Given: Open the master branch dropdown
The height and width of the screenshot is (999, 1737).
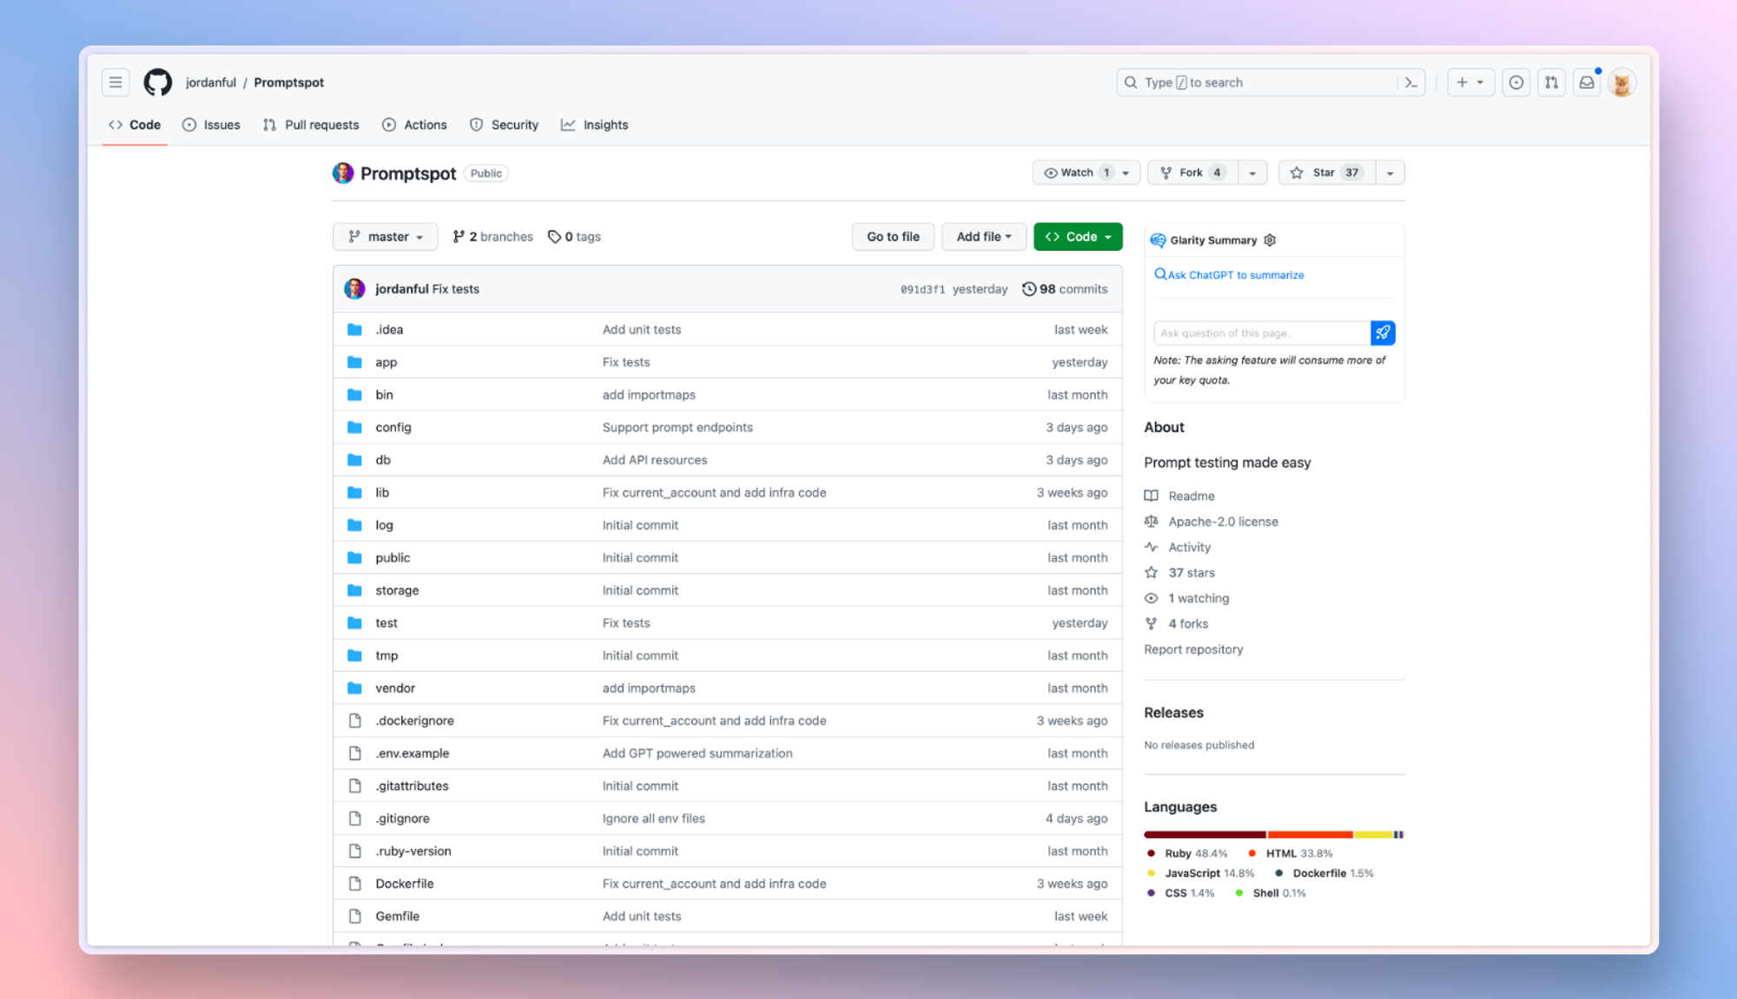Looking at the screenshot, I should coord(385,237).
